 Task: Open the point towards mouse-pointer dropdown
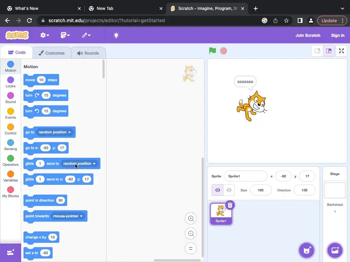68,216
